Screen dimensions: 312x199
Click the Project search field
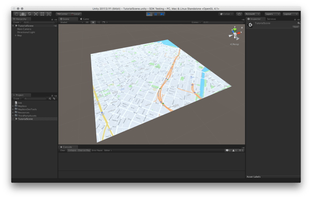35,99
